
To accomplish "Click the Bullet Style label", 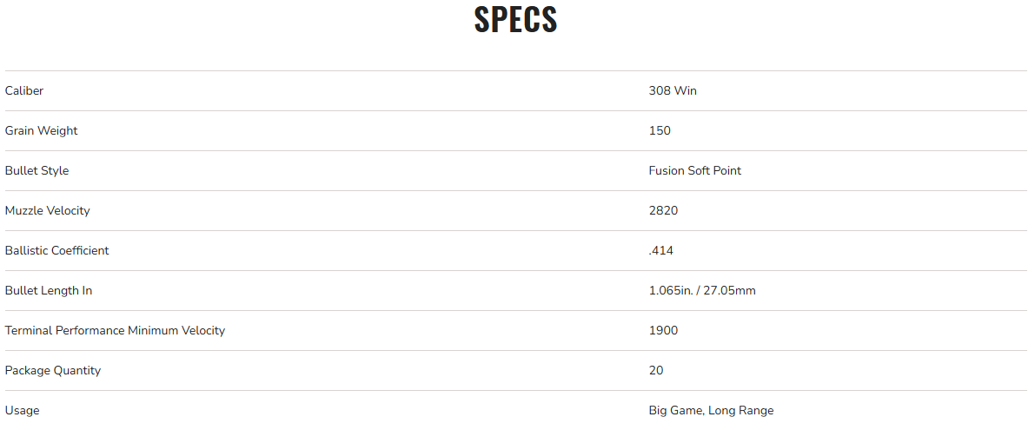I will pyautogui.click(x=36, y=170).
